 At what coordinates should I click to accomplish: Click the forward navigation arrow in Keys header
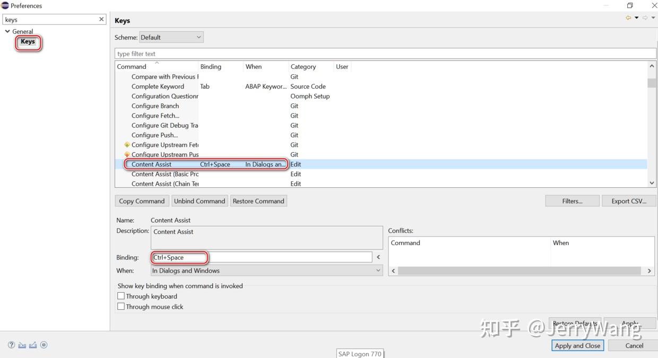(x=645, y=18)
